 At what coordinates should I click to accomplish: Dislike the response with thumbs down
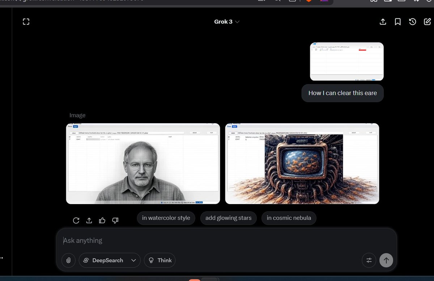pos(115,220)
